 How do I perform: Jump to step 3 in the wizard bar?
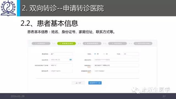click(92, 43)
